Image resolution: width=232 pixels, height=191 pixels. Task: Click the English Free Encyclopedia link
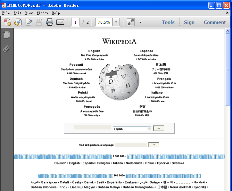pos(94,55)
